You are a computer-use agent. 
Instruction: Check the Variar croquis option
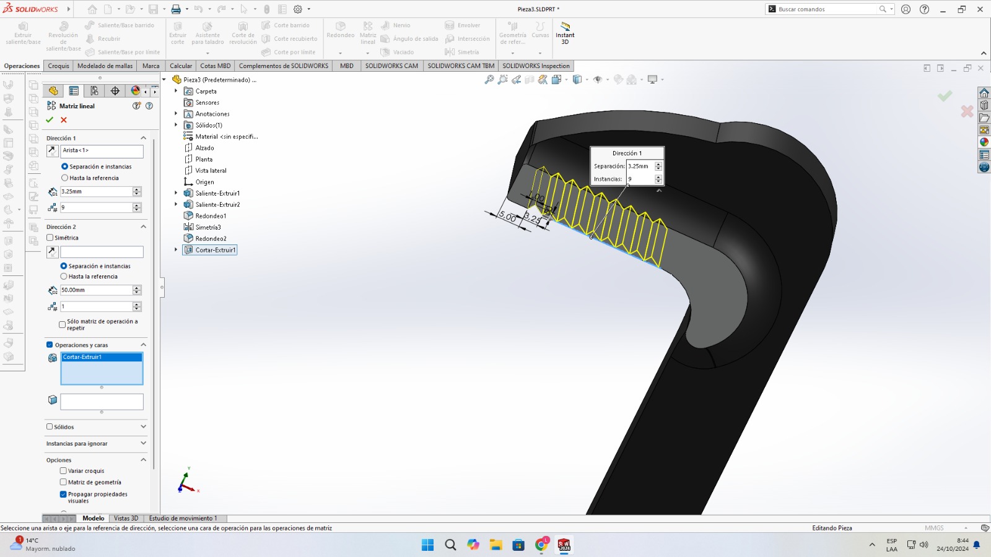[x=63, y=471]
